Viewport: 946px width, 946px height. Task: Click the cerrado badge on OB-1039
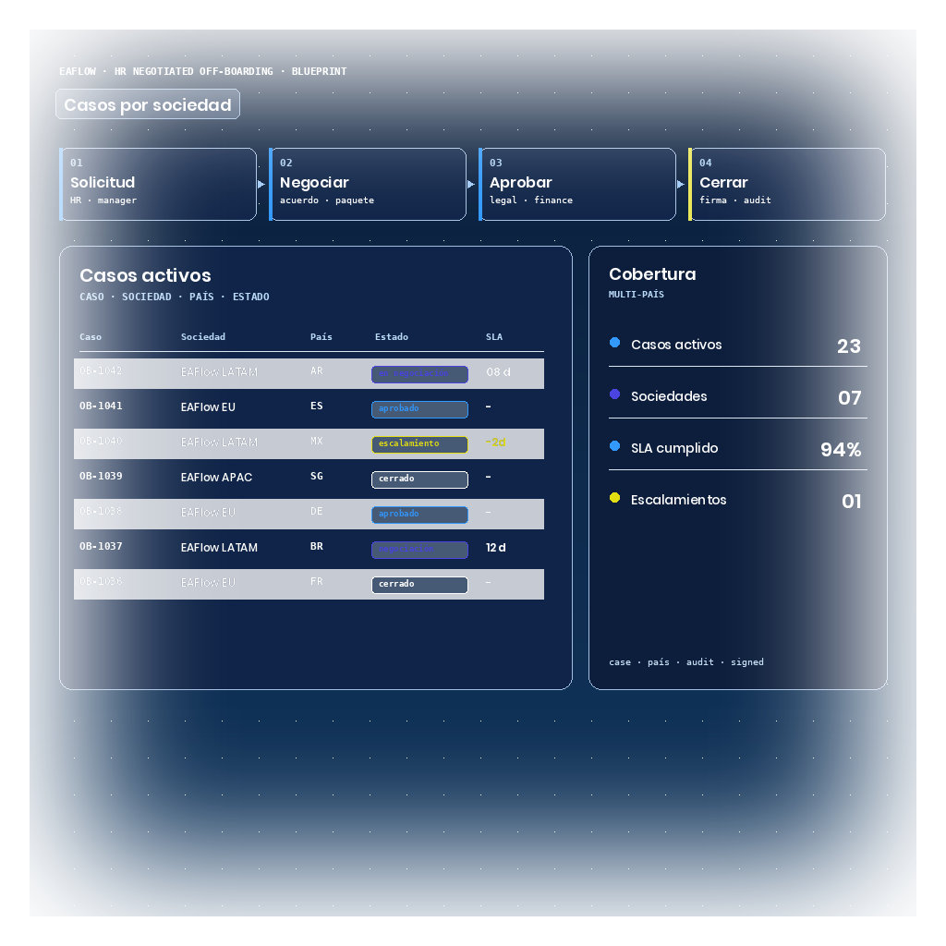(x=420, y=479)
